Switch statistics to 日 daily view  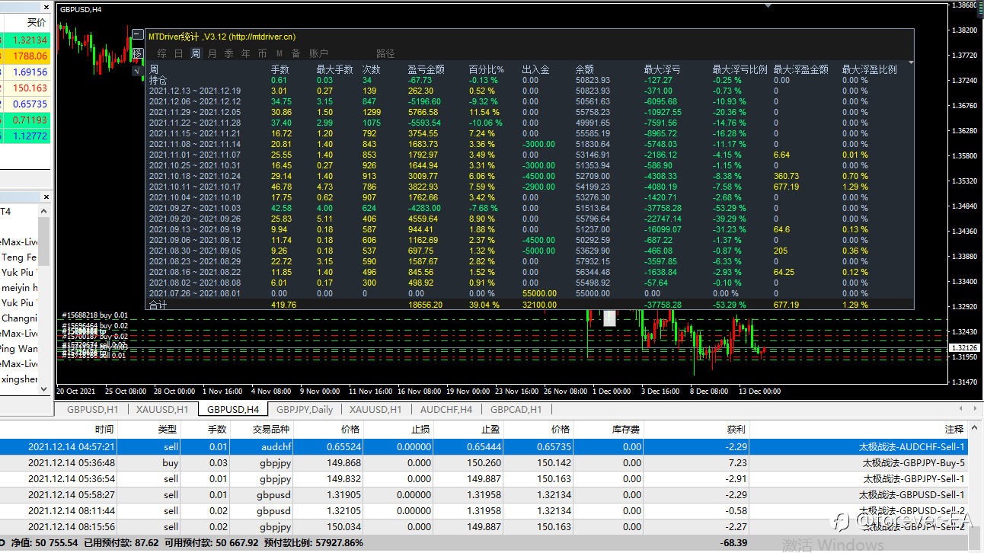tap(178, 53)
